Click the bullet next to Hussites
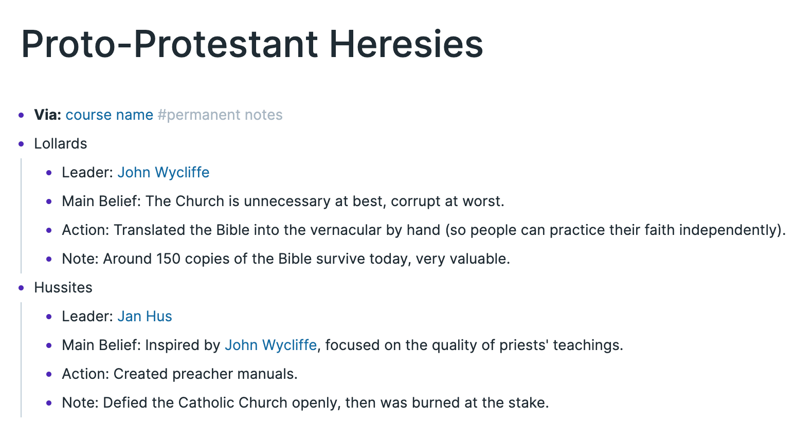This screenshot has width=795, height=440. (21, 288)
